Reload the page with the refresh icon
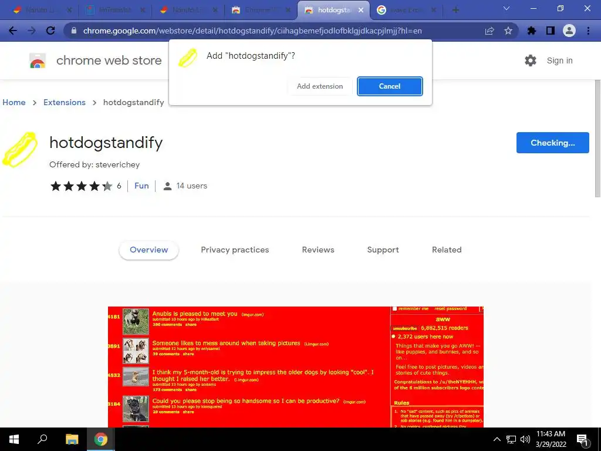Viewport: 601px width, 451px height. point(50,31)
